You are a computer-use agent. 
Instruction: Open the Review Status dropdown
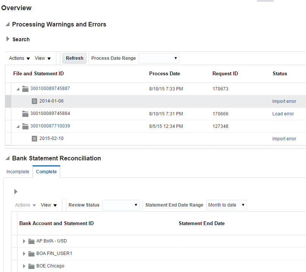pos(121,205)
